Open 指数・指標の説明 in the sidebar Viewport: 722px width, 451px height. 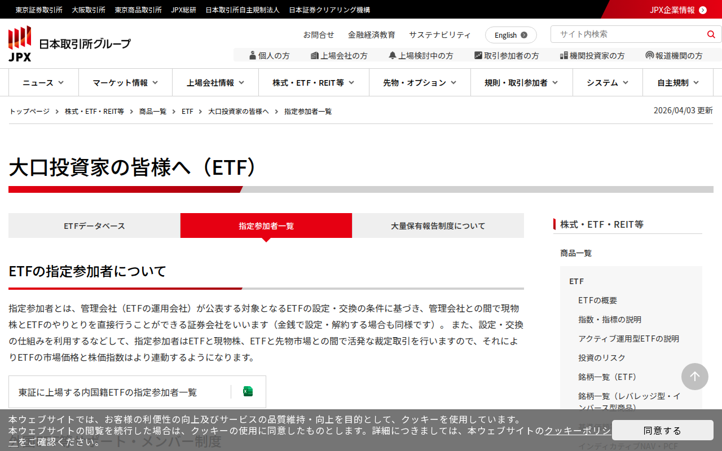610,320
